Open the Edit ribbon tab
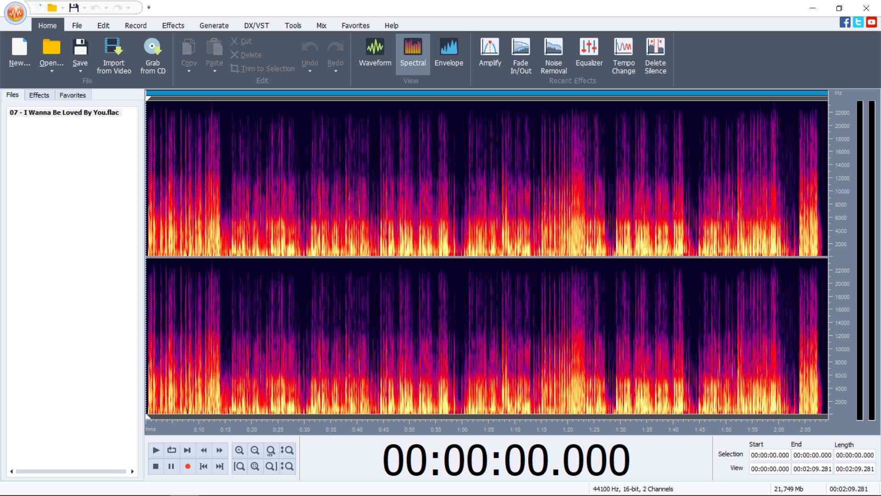Image resolution: width=881 pixels, height=496 pixels. click(x=103, y=25)
